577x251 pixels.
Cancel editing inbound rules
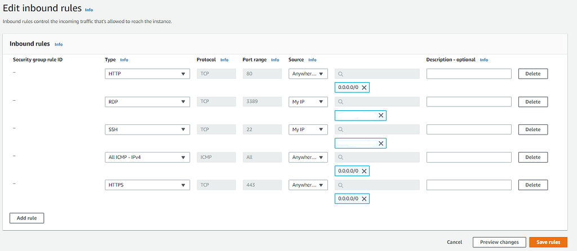pos(455,242)
